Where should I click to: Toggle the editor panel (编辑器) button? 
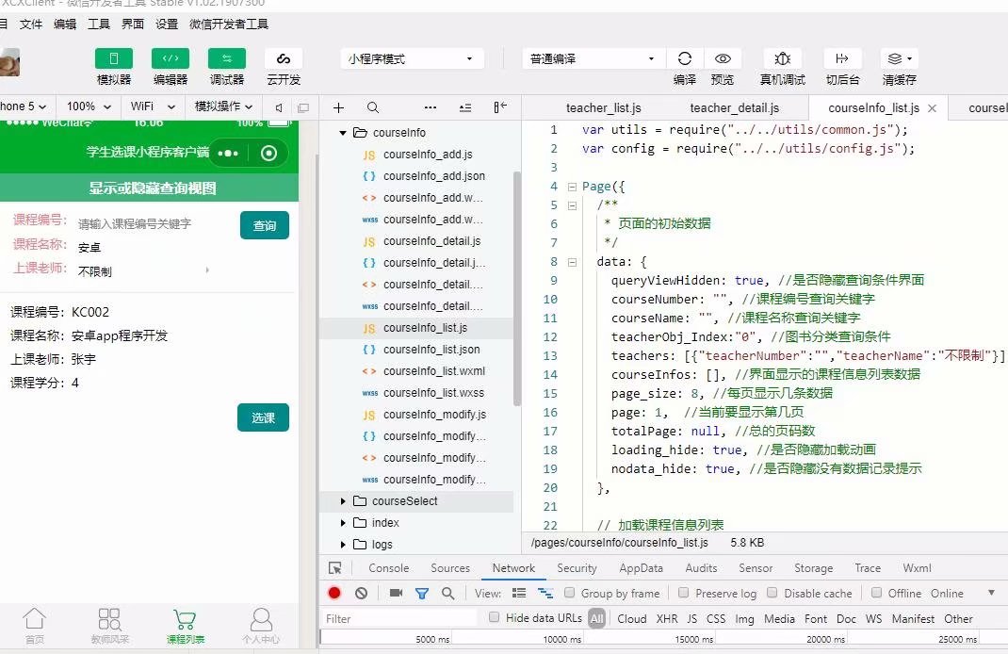pyautogui.click(x=171, y=58)
